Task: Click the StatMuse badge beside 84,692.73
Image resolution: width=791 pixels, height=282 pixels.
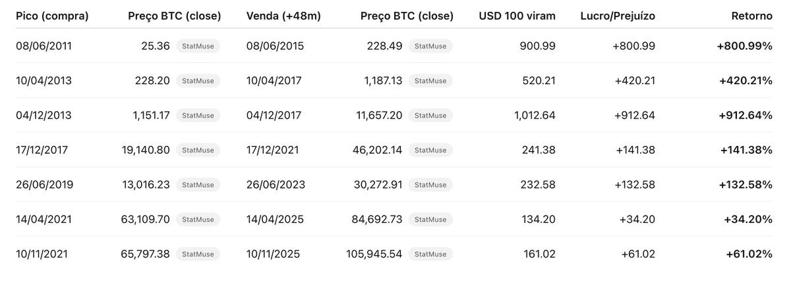Action: 430,219
